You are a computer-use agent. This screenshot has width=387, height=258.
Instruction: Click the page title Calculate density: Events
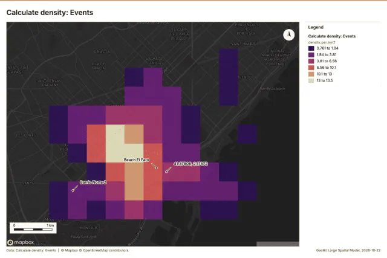pos(50,13)
